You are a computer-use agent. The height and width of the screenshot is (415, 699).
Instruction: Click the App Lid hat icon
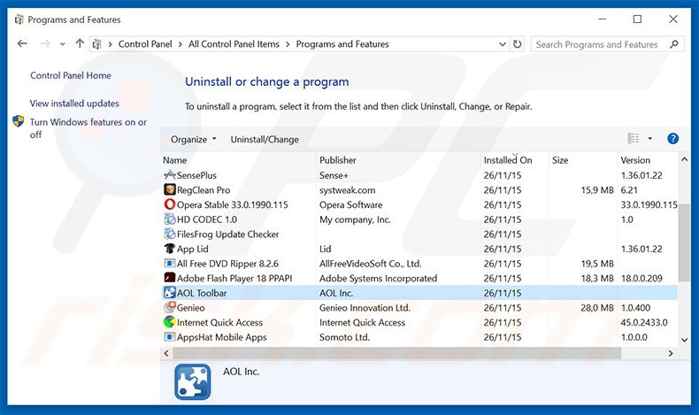coord(169,249)
